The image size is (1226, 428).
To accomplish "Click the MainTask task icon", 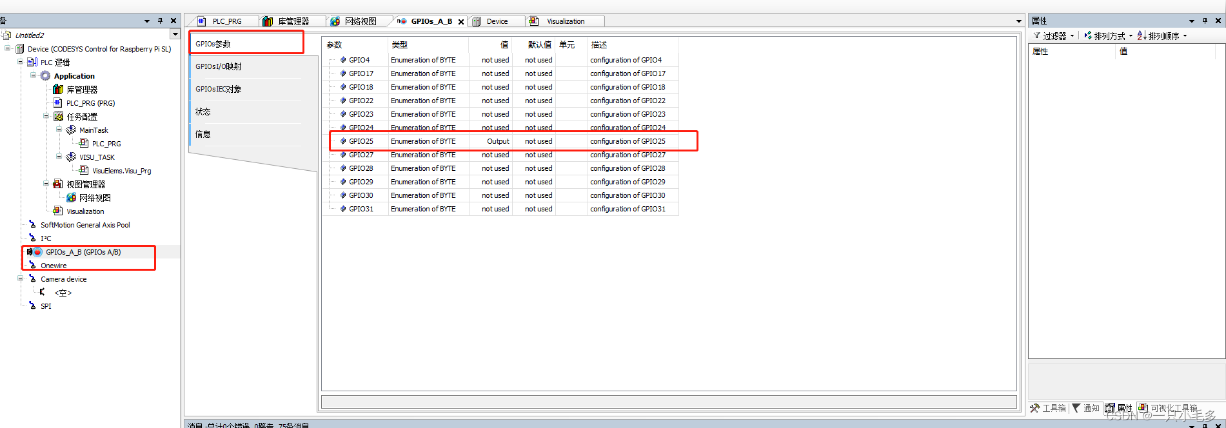I will coord(71,130).
